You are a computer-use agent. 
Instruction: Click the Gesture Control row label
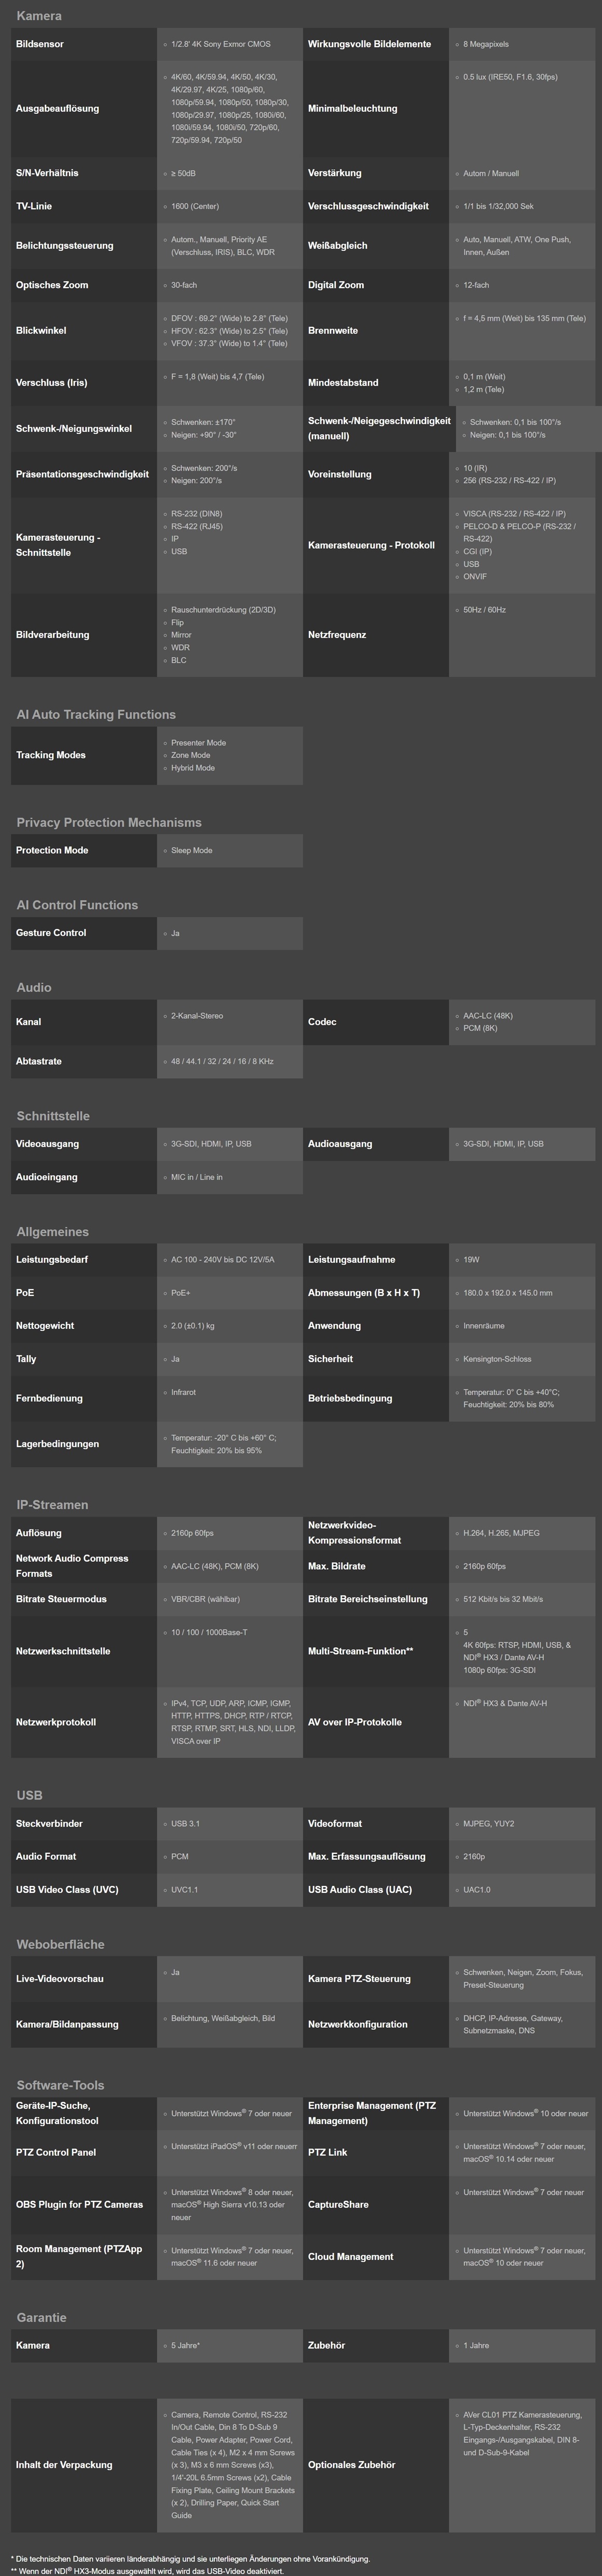51,932
